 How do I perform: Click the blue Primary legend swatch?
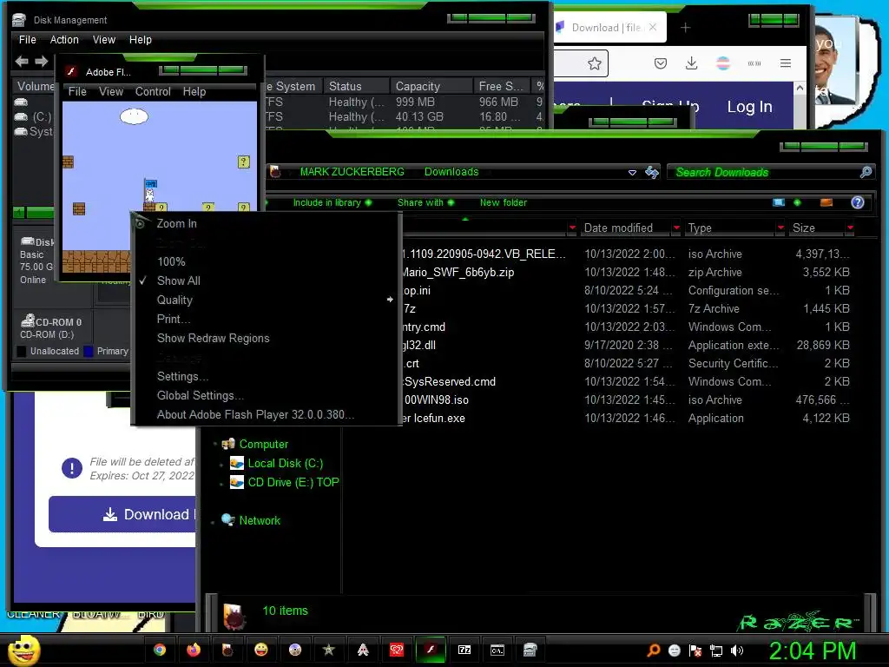tap(89, 351)
